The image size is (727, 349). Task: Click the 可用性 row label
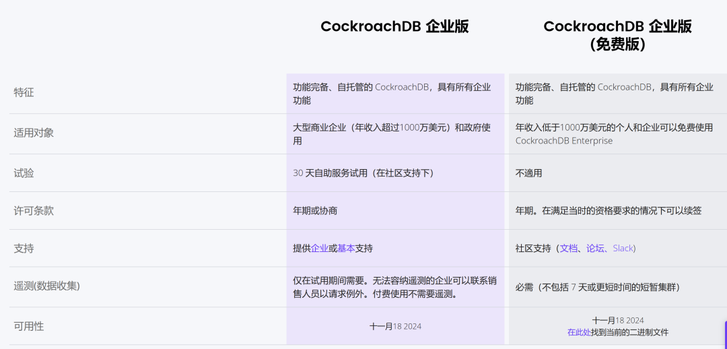29,326
